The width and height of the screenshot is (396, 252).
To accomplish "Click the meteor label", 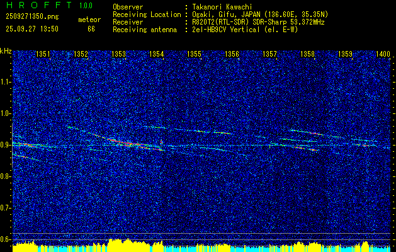I will (x=89, y=20).
